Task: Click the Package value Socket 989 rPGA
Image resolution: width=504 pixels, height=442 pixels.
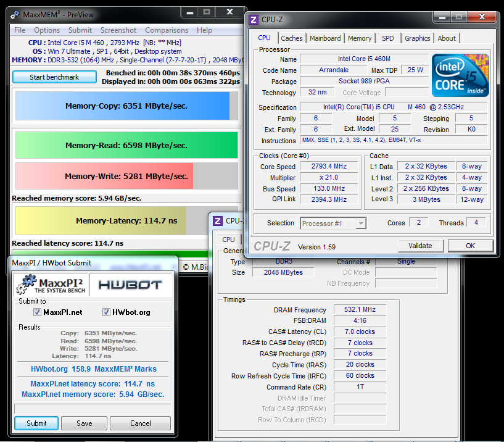Action: [x=364, y=81]
